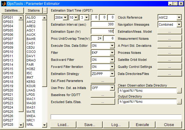Open the Estimation Strategy dropdown

click(112, 74)
